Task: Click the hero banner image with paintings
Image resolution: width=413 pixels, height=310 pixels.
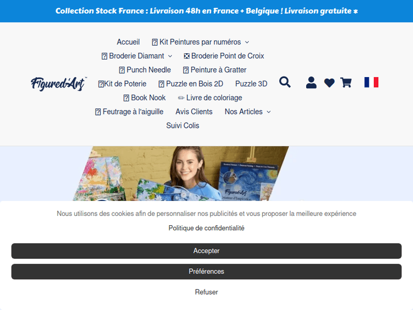Action: pos(181,173)
